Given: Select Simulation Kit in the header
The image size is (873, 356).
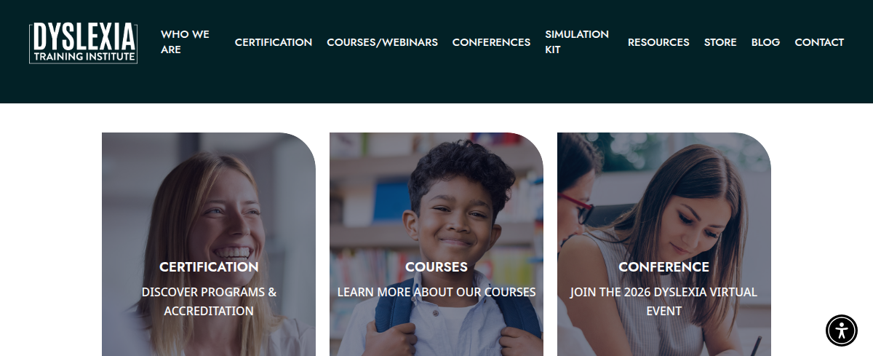Looking at the screenshot, I should point(577,42).
